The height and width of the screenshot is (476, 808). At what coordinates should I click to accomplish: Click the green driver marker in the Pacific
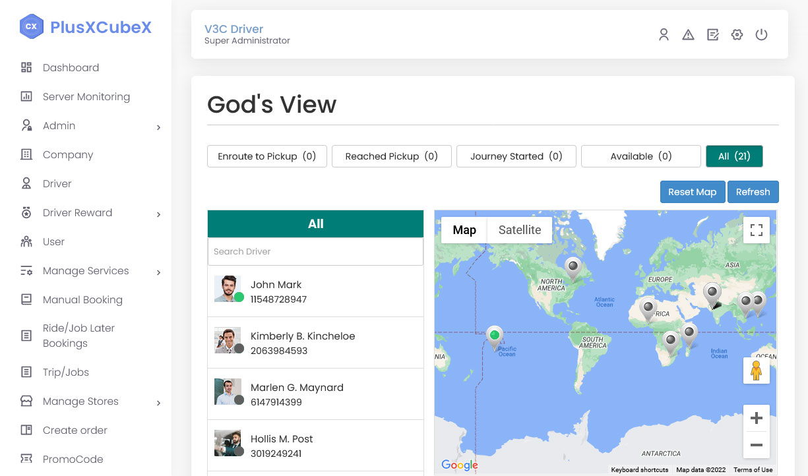(494, 338)
